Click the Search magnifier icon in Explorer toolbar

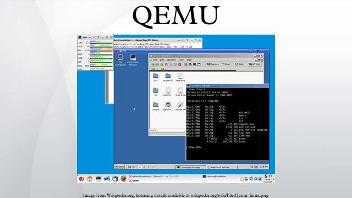click(x=171, y=64)
